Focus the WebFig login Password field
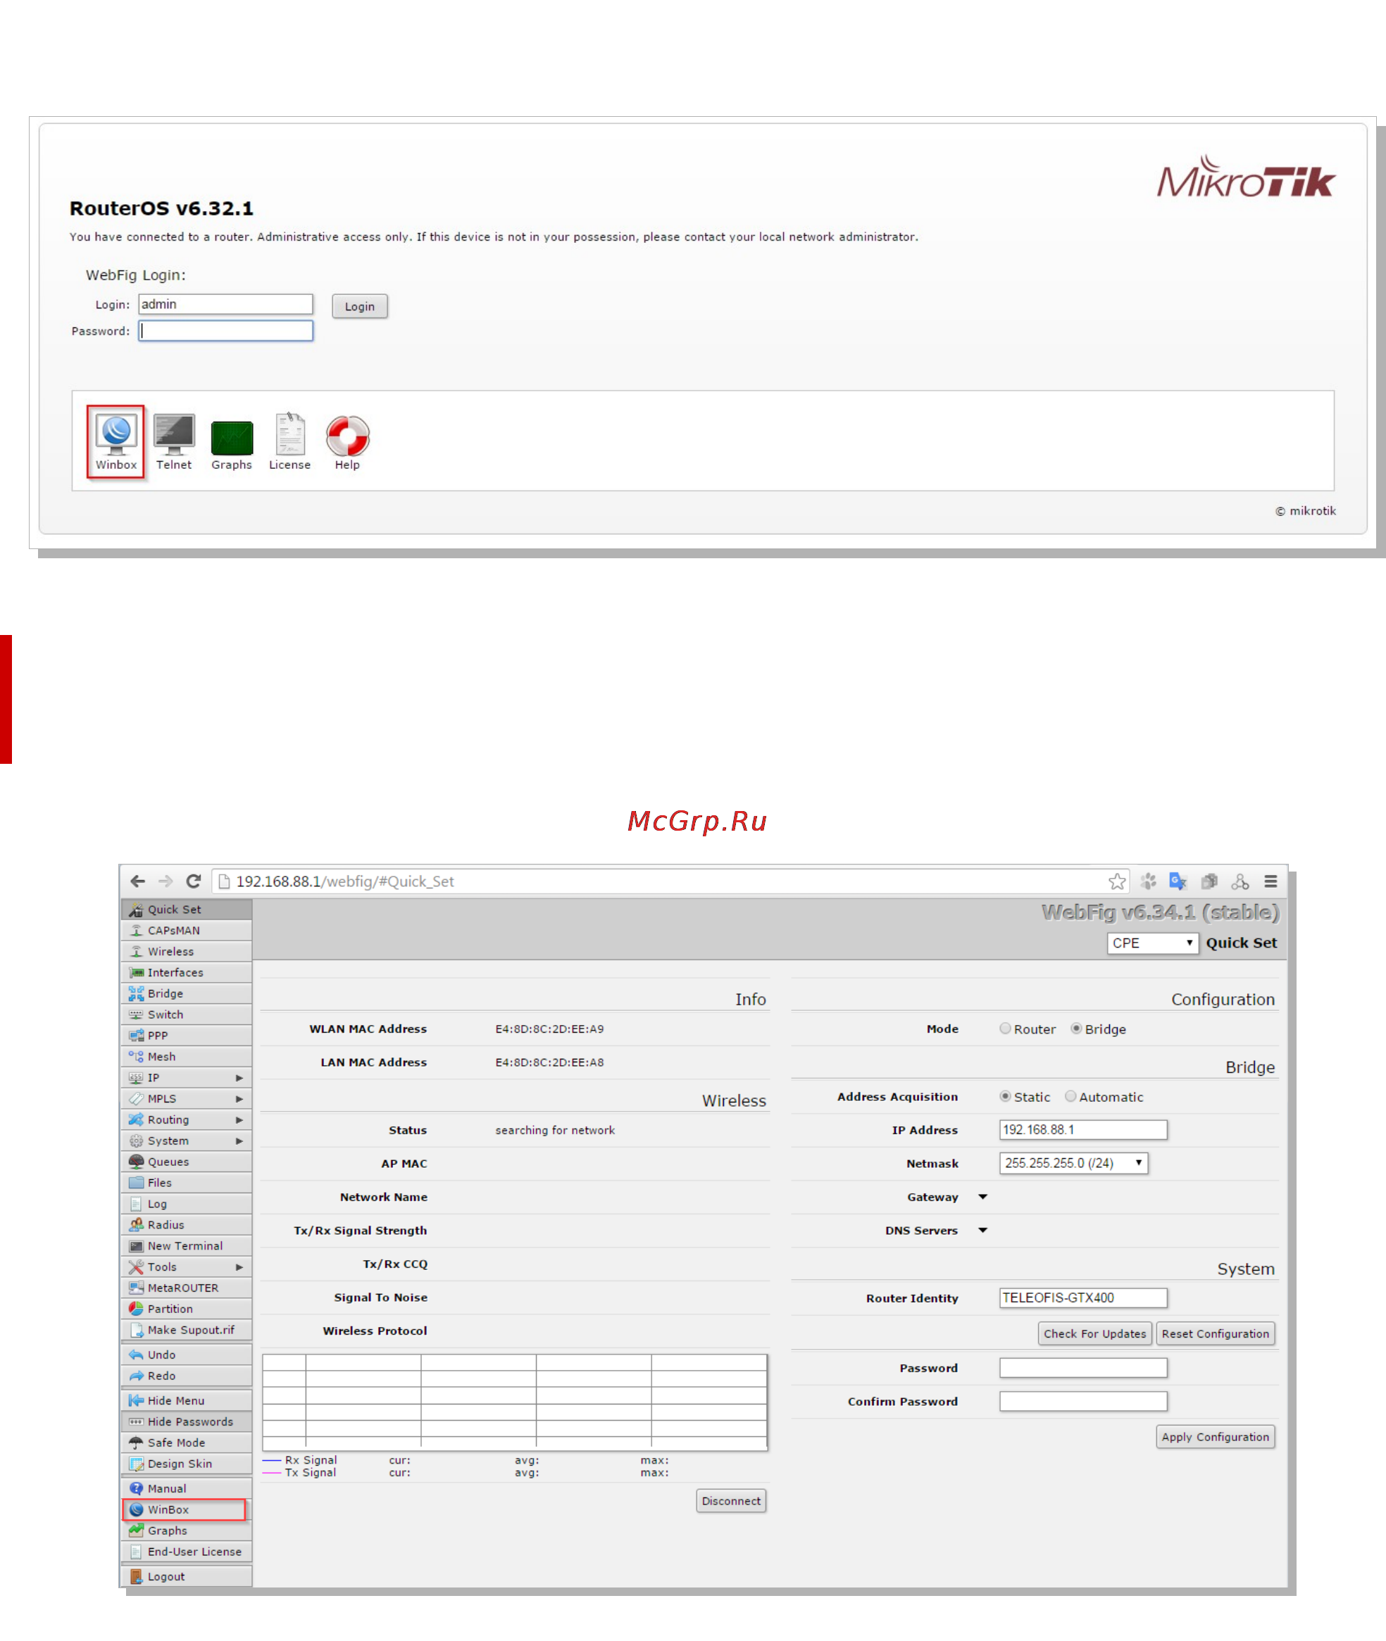The image size is (1386, 1641). point(225,331)
